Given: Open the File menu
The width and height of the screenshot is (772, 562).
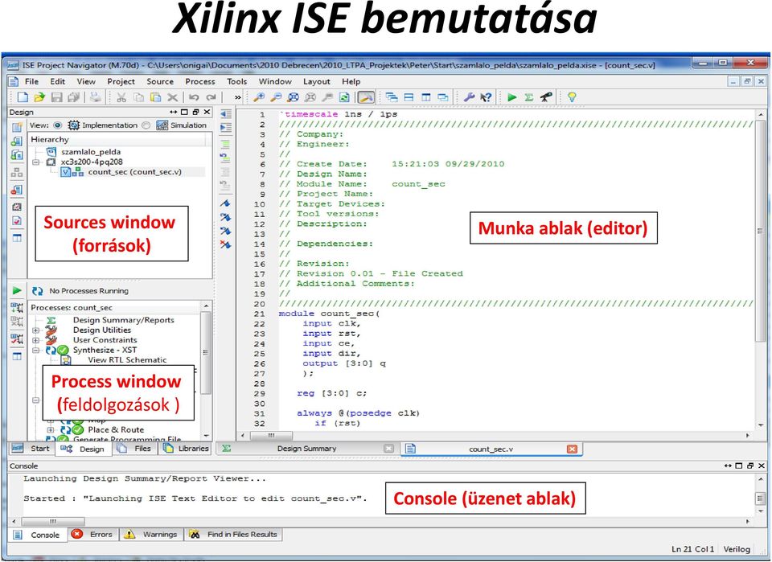Looking at the screenshot, I should coord(31,82).
